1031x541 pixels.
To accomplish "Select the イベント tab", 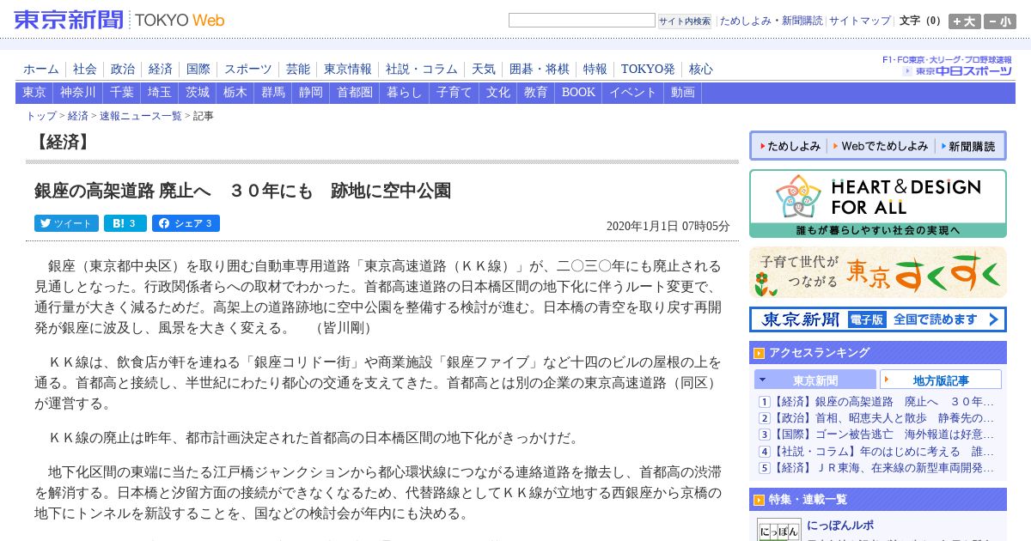I will pyautogui.click(x=633, y=93).
